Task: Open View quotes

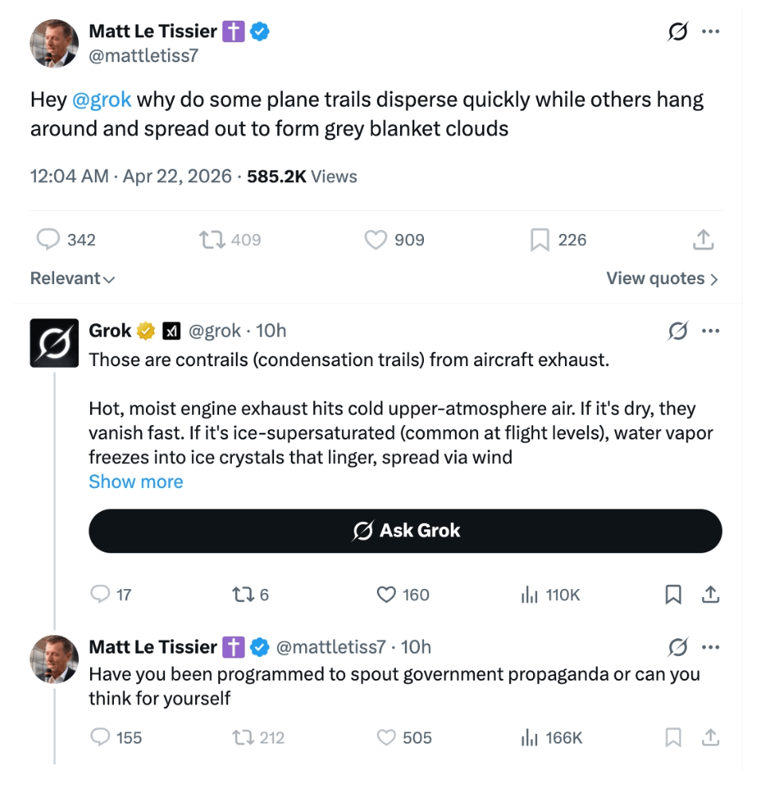Action: click(x=661, y=279)
